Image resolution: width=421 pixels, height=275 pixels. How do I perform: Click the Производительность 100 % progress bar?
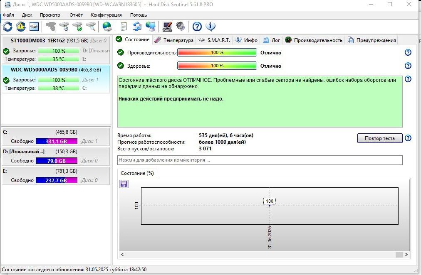(217, 52)
